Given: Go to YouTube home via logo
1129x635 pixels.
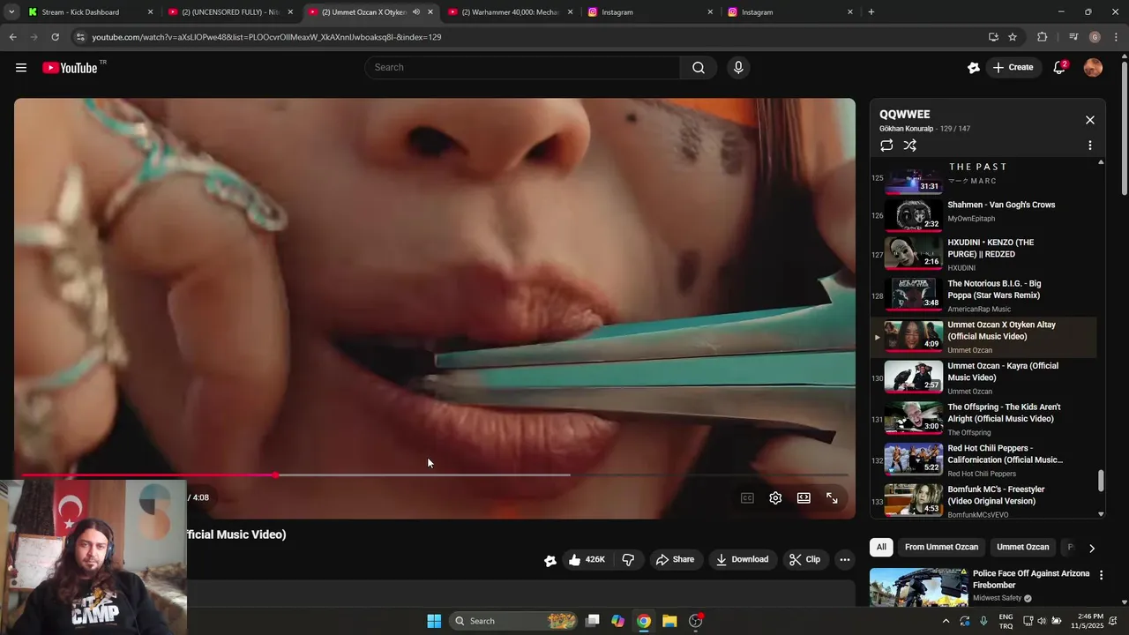Looking at the screenshot, I should tap(70, 68).
